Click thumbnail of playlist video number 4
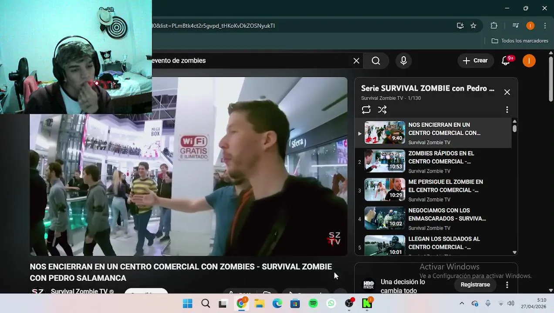Screen dimensions: 554x313 pyautogui.click(x=385, y=218)
